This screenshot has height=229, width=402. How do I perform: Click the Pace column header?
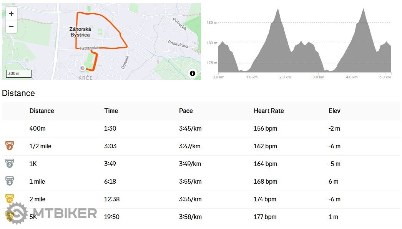(186, 111)
